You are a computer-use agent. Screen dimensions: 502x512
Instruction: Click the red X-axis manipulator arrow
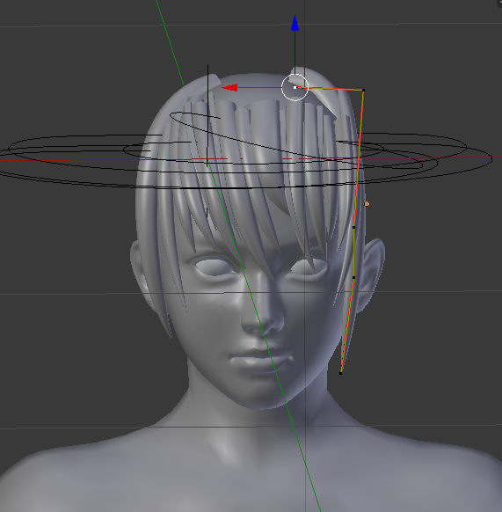[229, 87]
